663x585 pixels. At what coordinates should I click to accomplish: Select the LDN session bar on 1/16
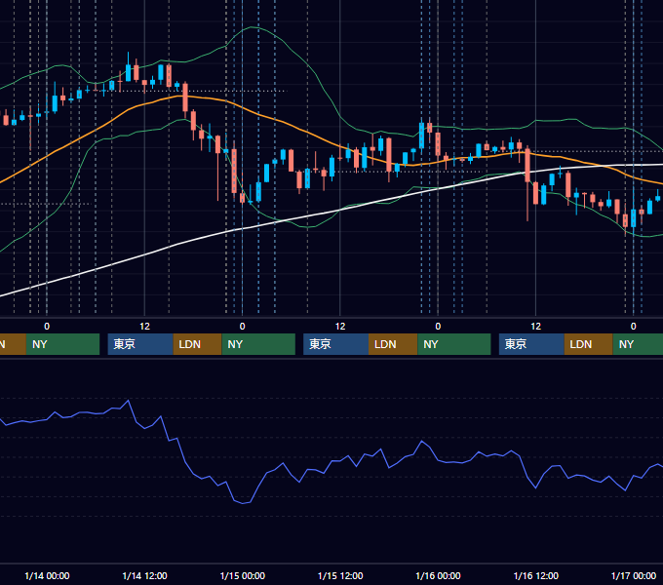[589, 344]
